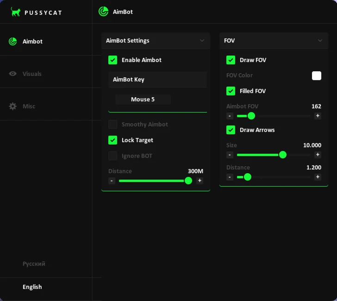337x301 pixels.
Task: Open the white FOV Color swatch
Action: click(x=317, y=75)
